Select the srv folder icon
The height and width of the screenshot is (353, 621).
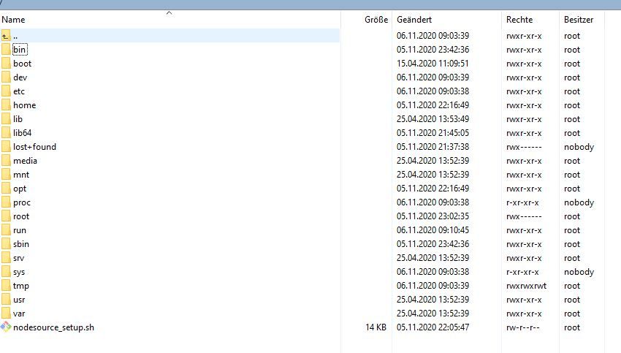[6, 257]
